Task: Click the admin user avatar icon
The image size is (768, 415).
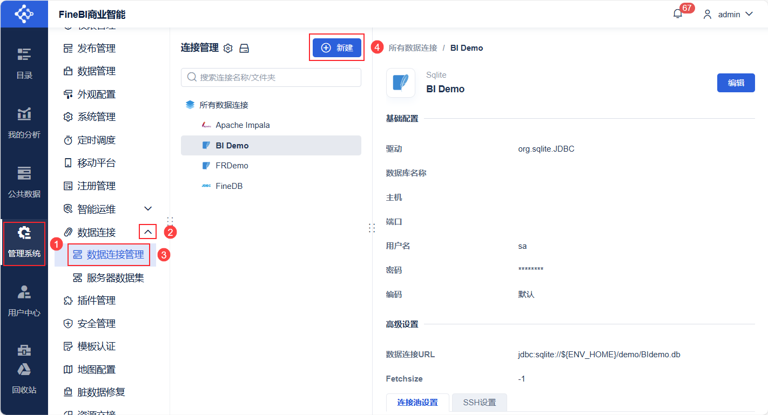Action: pos(707,14)
